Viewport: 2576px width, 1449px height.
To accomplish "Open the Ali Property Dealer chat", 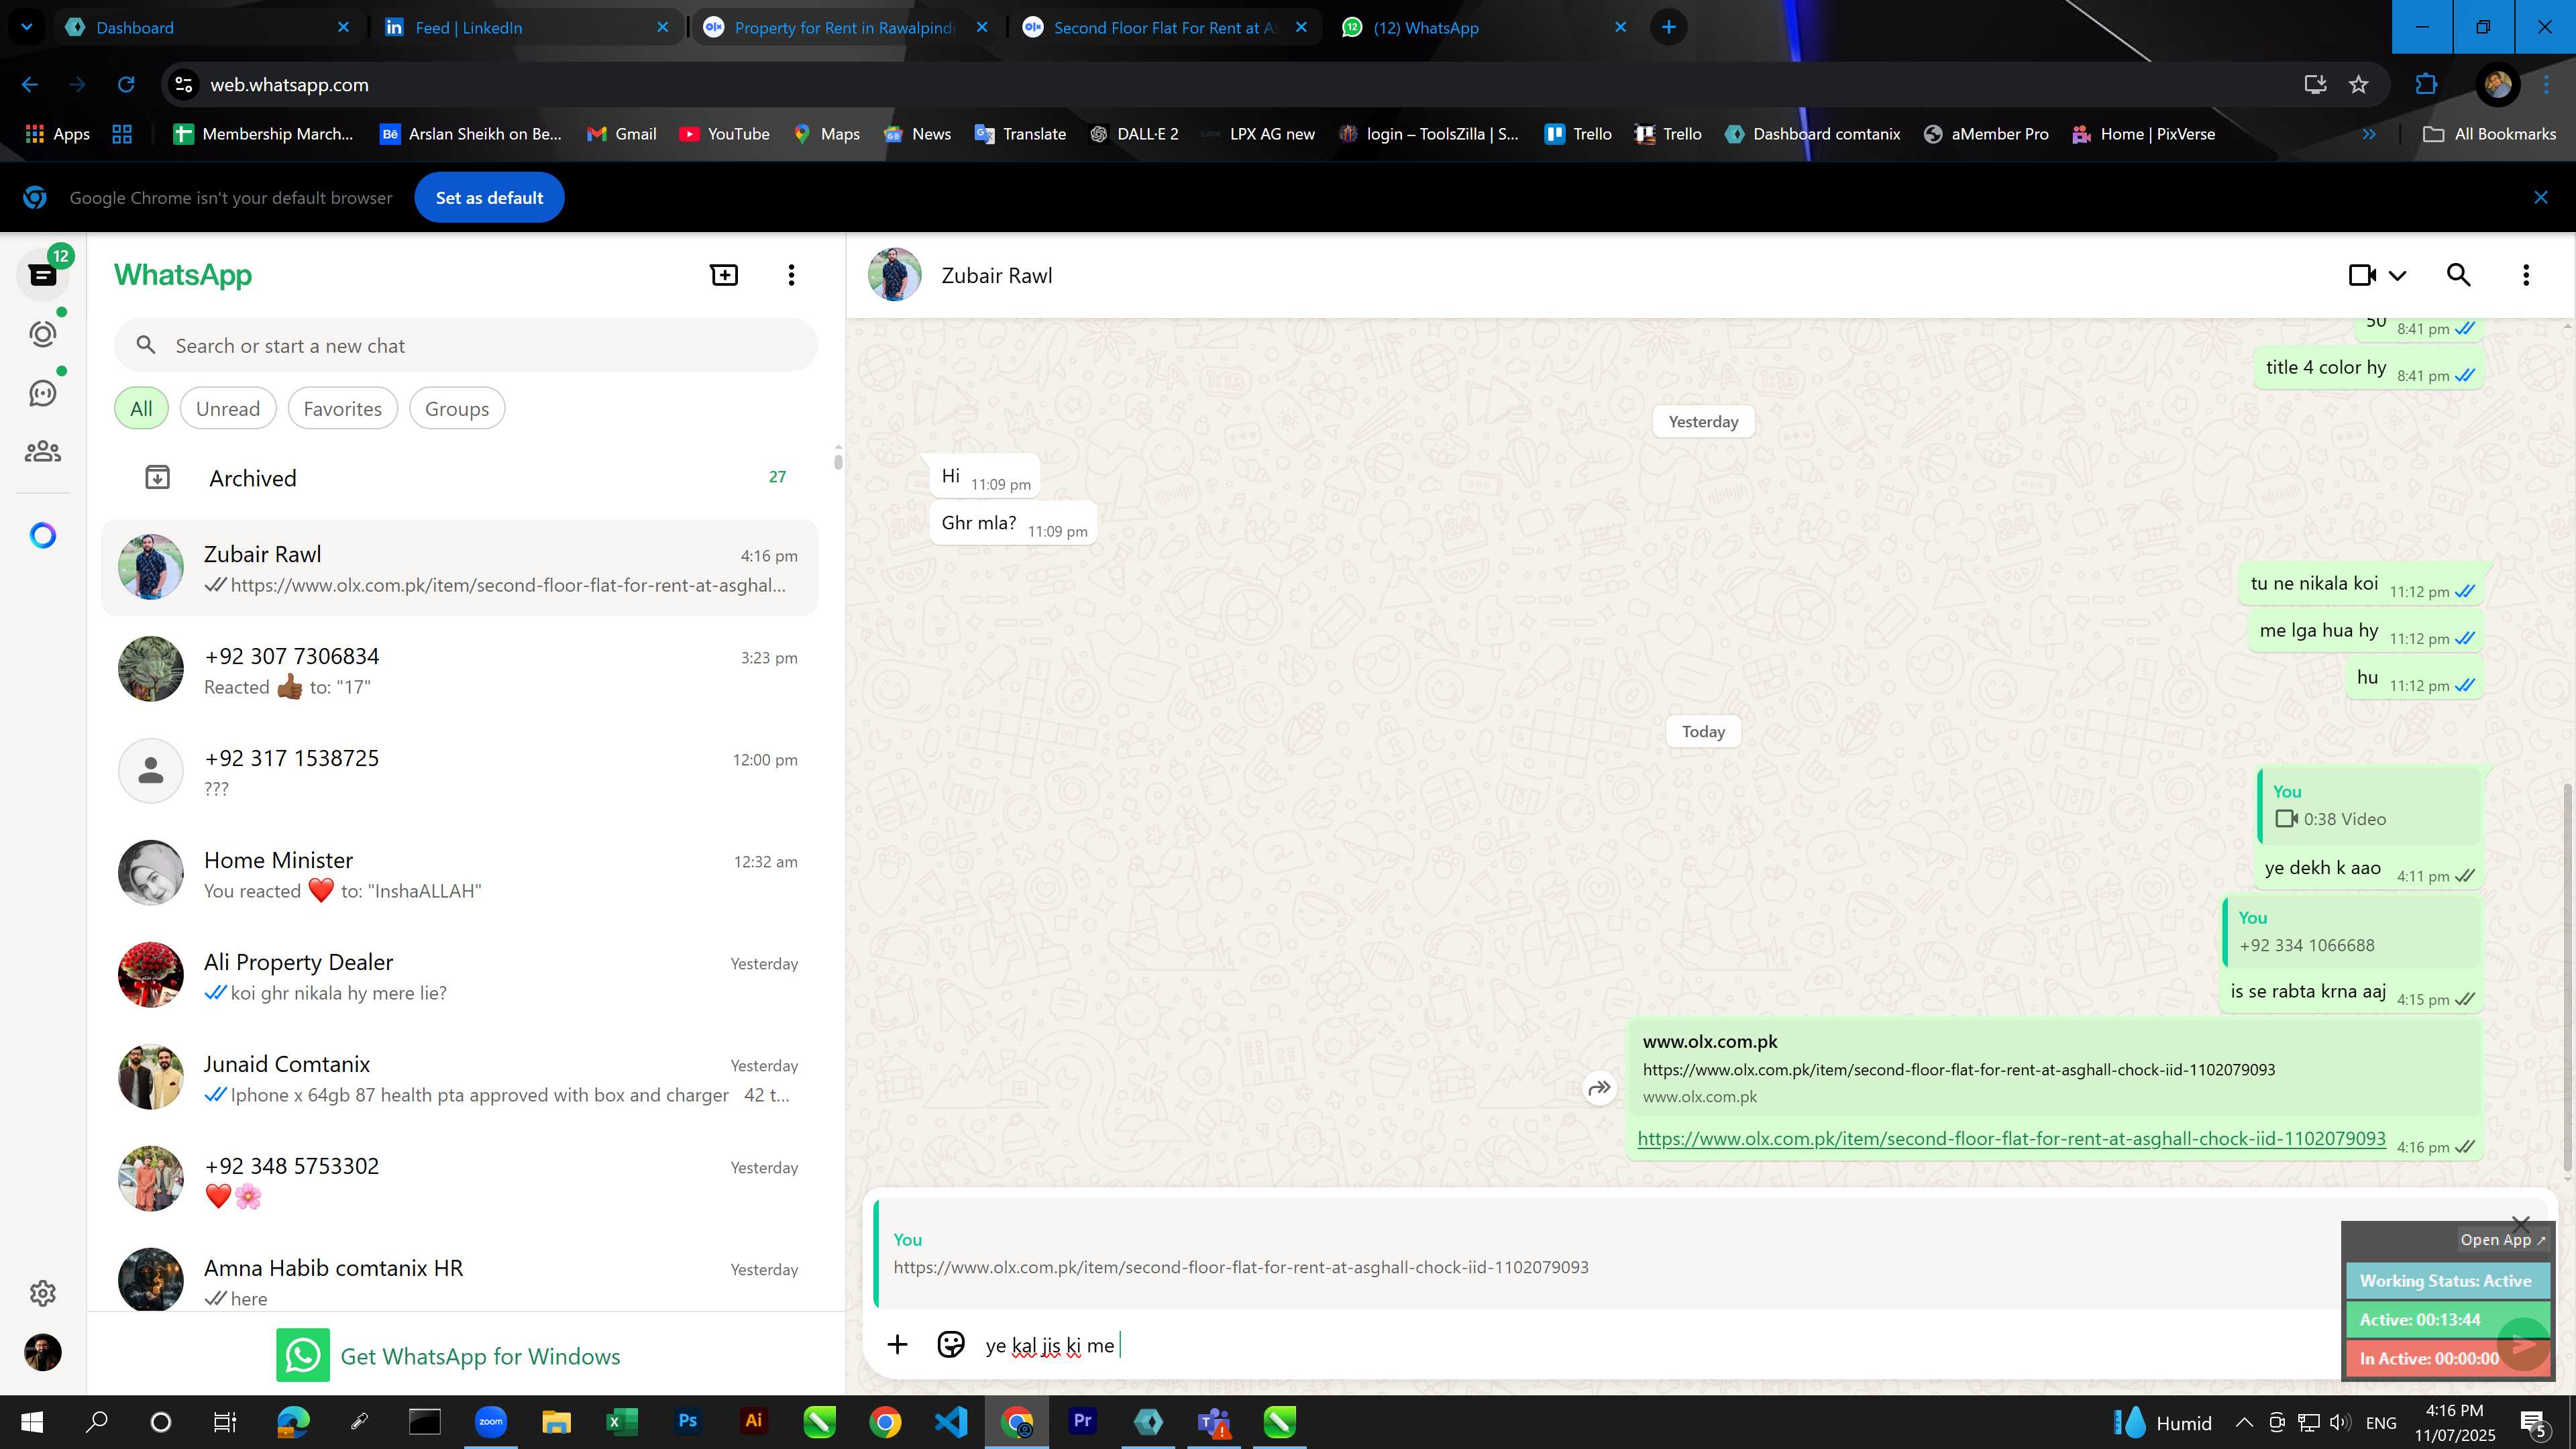I will pyautogui.click(x=460, y=976).
